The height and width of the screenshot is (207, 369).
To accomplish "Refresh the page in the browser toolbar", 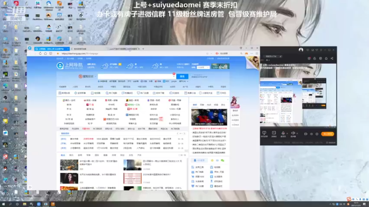I will tap(40, 53).
